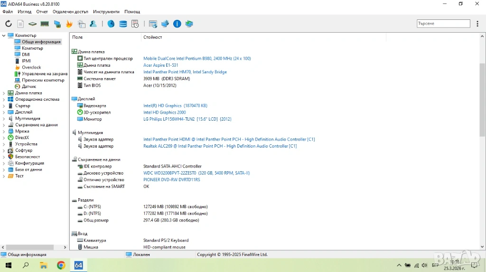This screenshot has height=272, width=486.
Task: Launch stability test via the flame icon
Action: coord(69,24)
